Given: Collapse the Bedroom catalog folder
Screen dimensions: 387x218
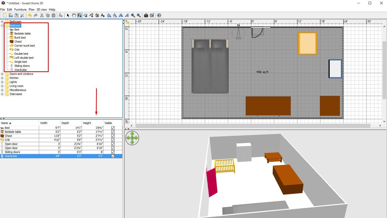Looking at the screenshot, I should 2,25.
